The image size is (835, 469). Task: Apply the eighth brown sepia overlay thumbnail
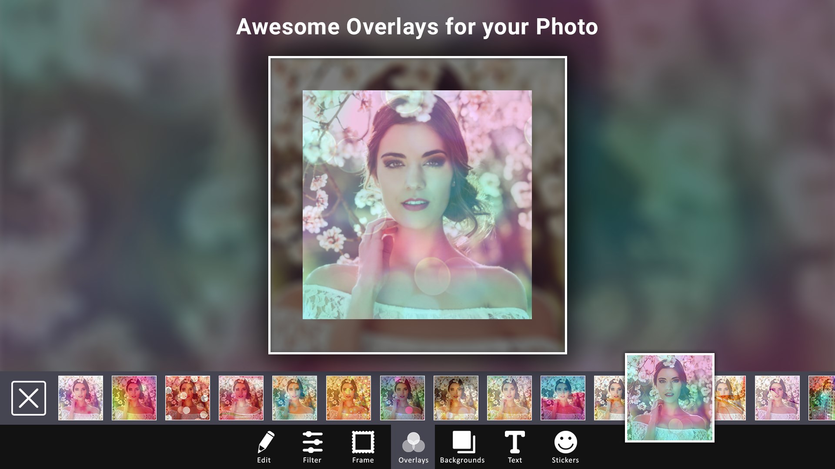click(456, 398)
